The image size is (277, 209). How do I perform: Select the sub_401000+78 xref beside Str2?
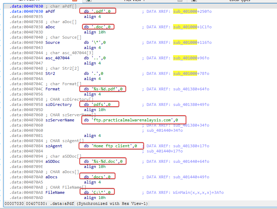[191, 73]
